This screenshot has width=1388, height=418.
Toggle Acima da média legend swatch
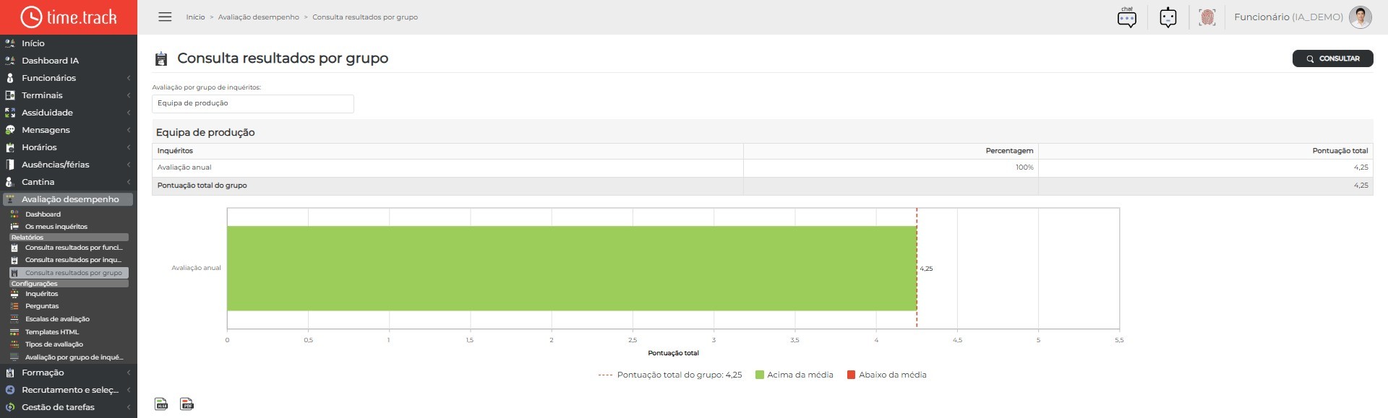760,375
